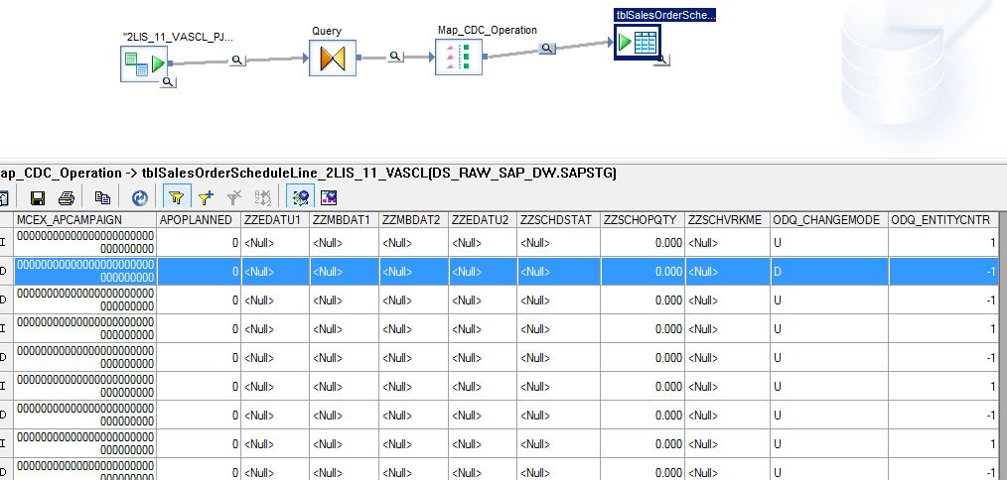Image resolution: width=1007 pixels, height=480 pixels.
Task: Click magnifier on line between Map_CDC_Operation and target
Action: pos(546,49)
